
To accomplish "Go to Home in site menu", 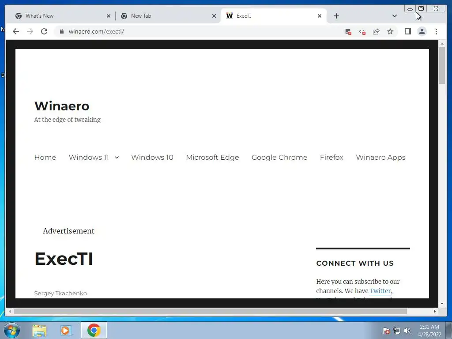I will [x=45, y=158].
